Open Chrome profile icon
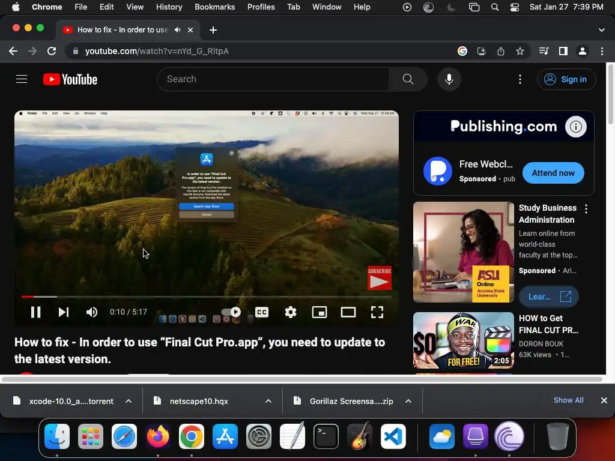 583,51
